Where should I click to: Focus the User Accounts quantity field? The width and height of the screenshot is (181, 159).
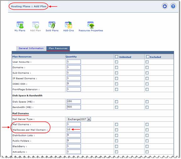[74, 62]
